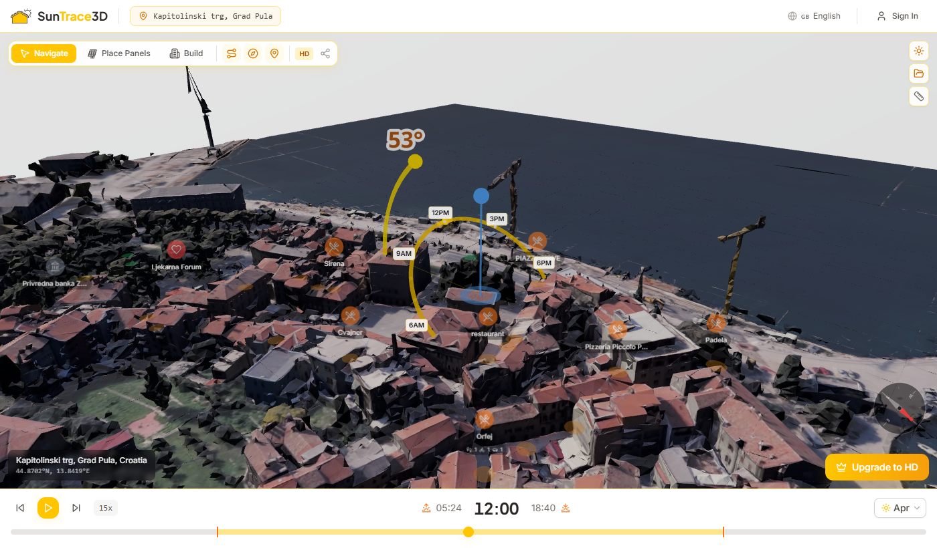The width and height of the screenshot is (937, 548).
Task: Open the Apr month dropdown
Action: pyautogui.click(x=900, y=508)
